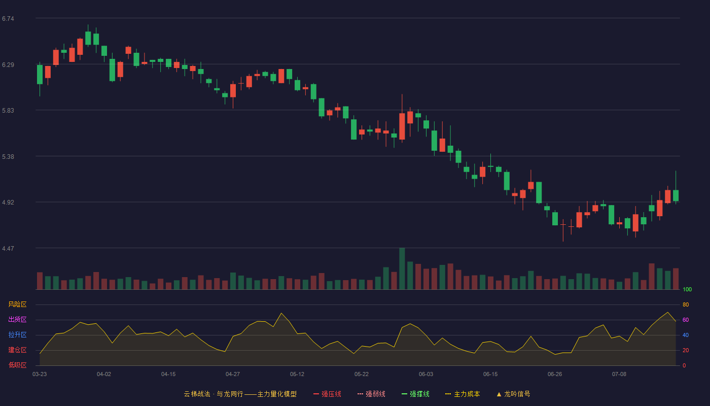Click the 03-23 date axis label
The height and width of the screenshot is (406, 710).
40,374
